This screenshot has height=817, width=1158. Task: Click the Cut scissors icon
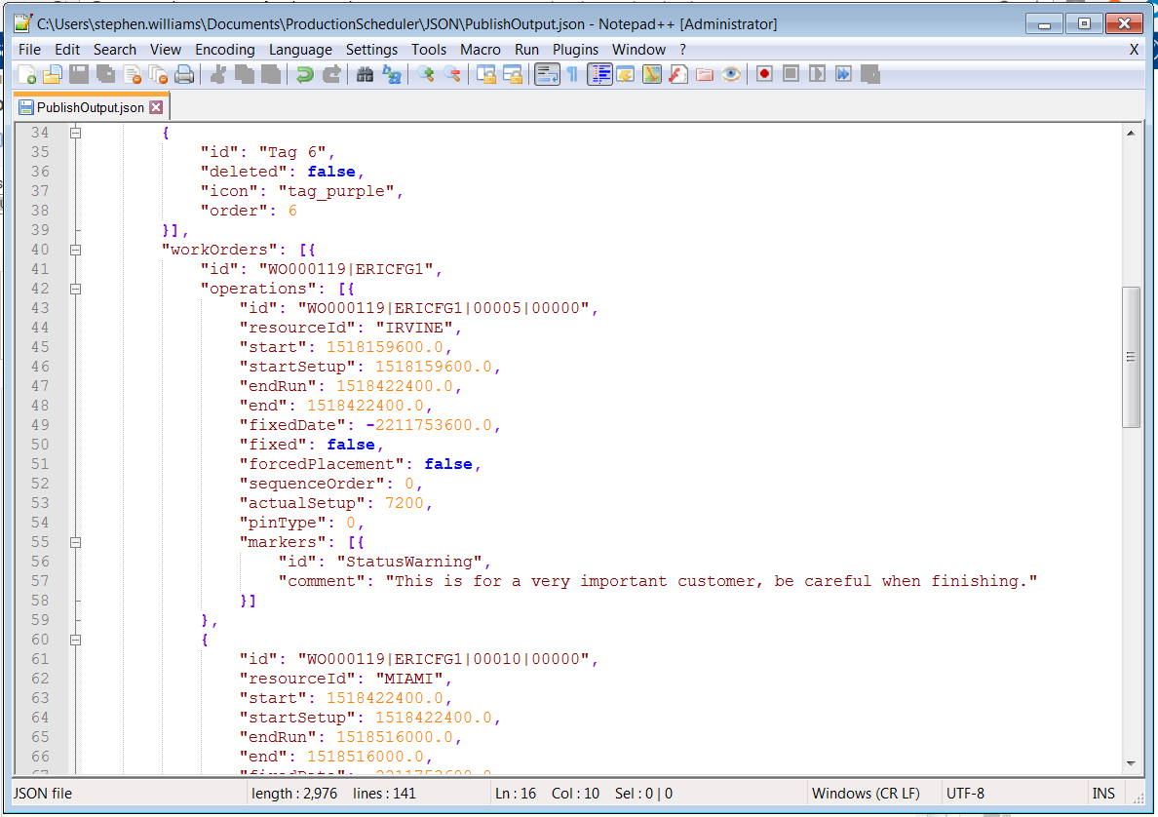click(x=218, y=75)
